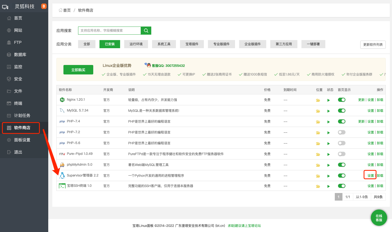Select the 宝塔插件 category tab

(192, 44)
